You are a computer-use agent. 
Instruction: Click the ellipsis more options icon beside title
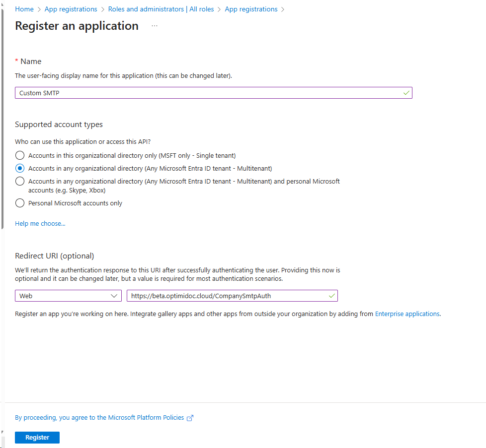tap(155, 26)
